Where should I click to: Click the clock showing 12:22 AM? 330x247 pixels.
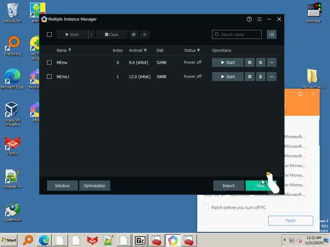pos(314,238)
